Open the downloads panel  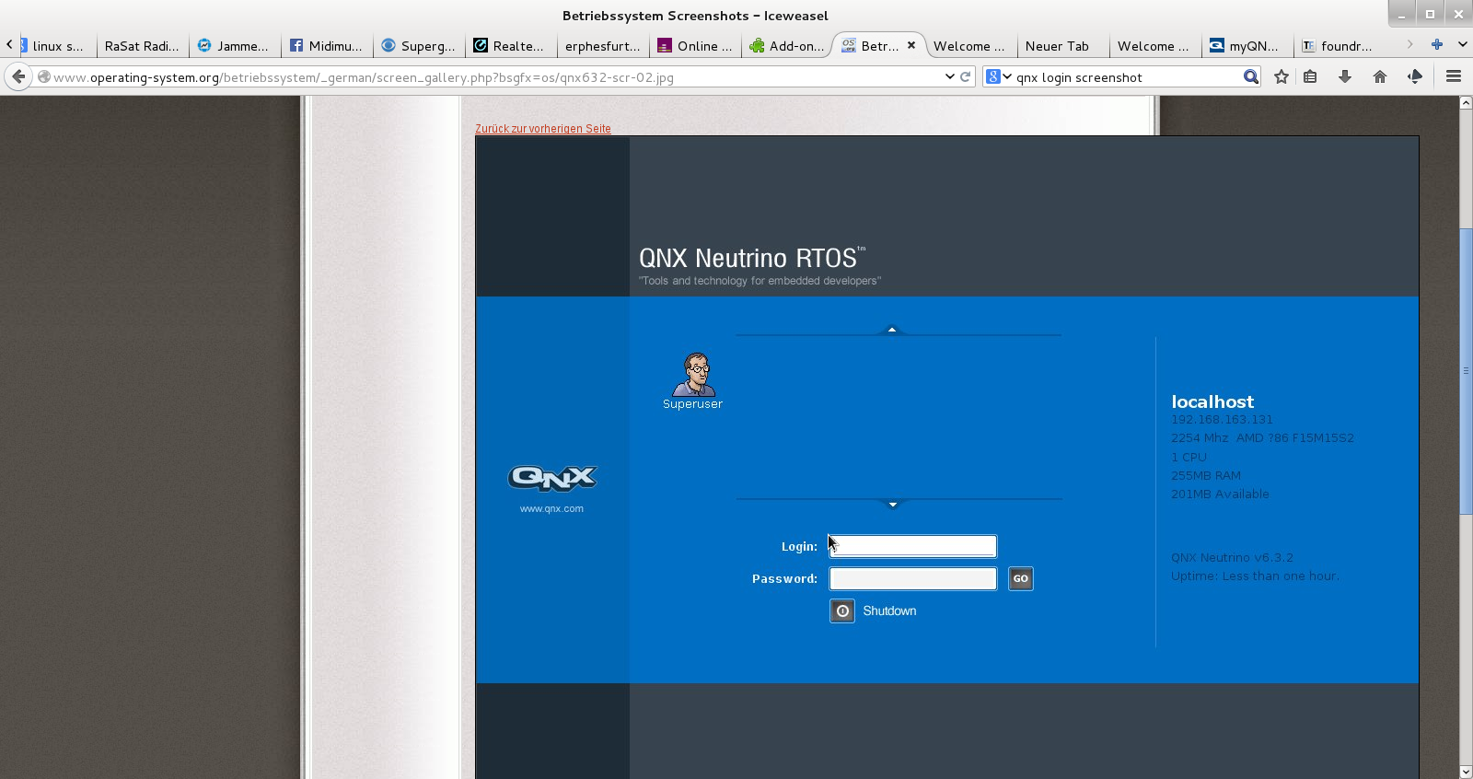click(x=1345, y=76)
